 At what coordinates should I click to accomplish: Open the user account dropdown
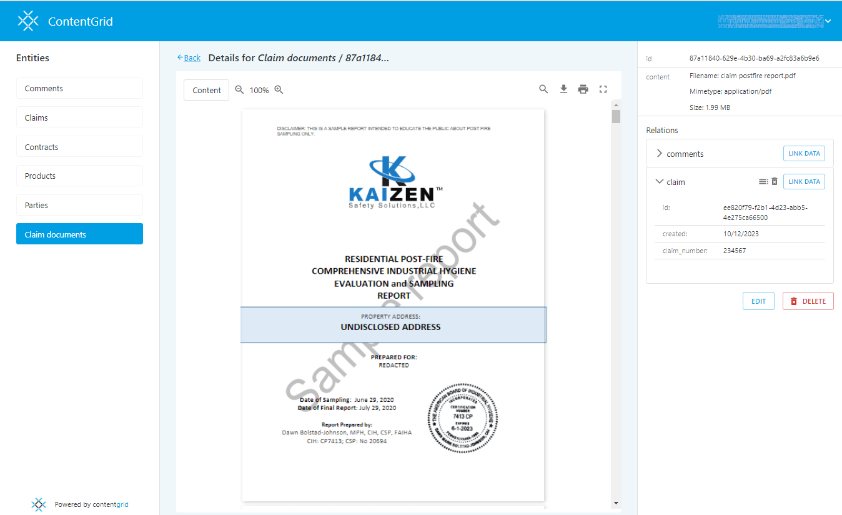tap(828, 21)
